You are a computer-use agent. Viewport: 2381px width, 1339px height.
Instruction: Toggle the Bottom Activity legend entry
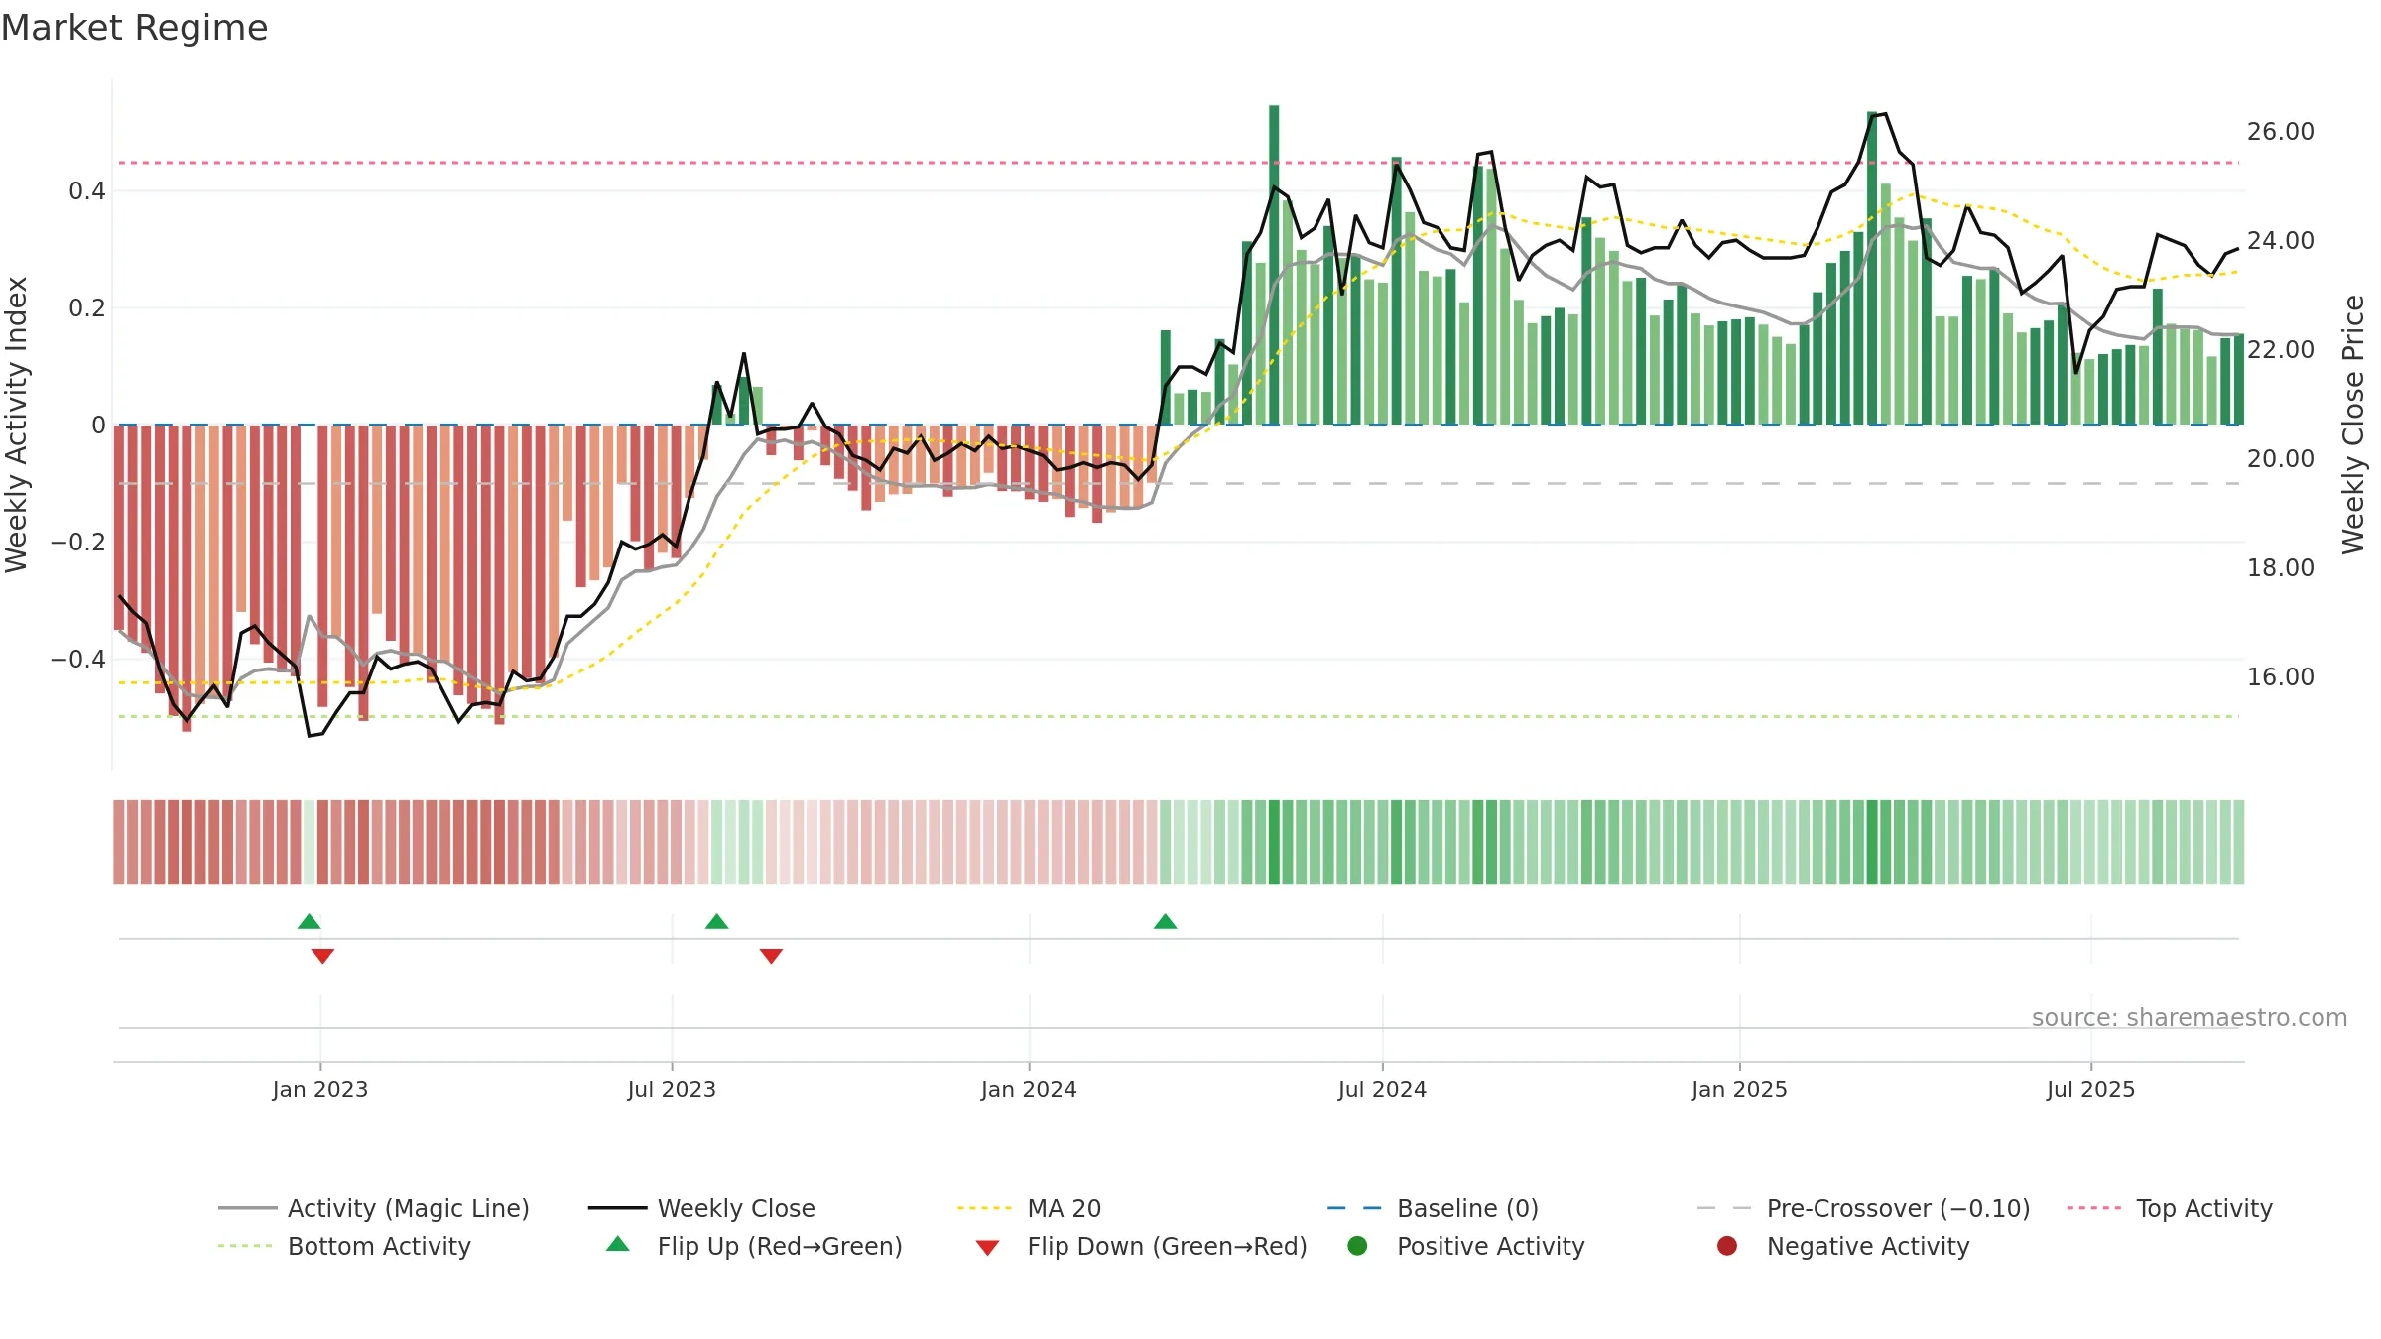344,1246
